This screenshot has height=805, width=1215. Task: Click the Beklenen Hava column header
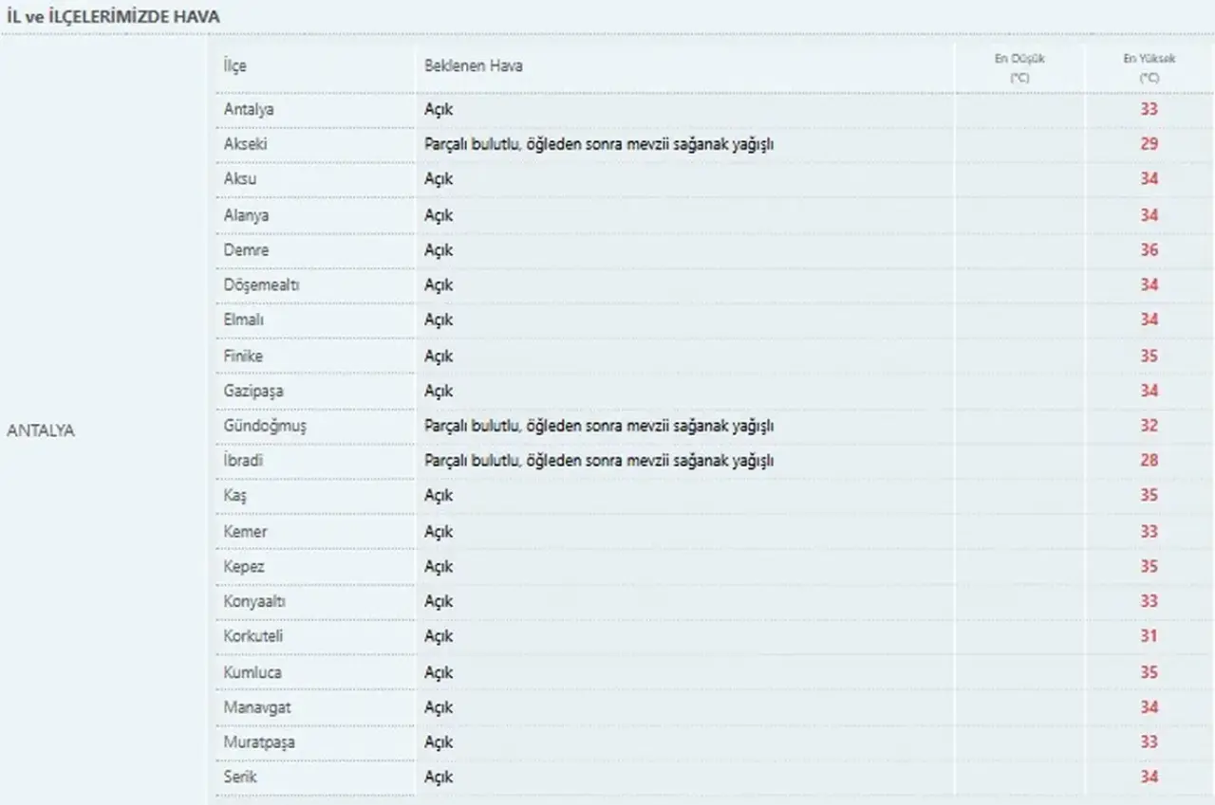pyautogui.click(x=474, y=66)
